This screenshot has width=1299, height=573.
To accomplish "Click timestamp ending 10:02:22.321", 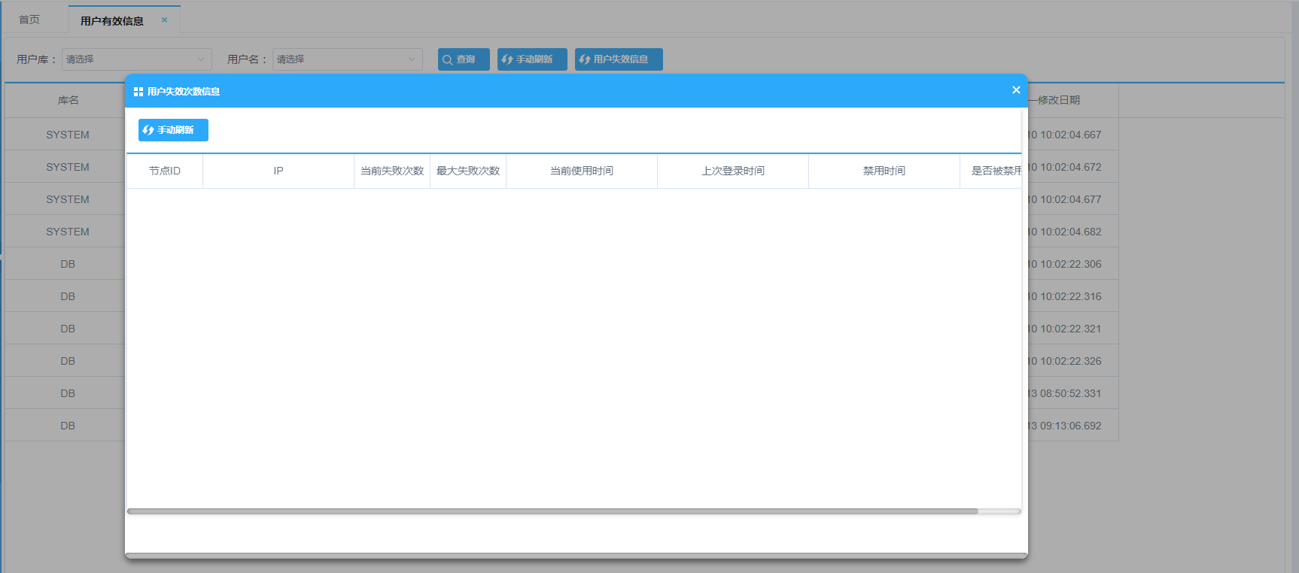I will pyautogui.click(x=1065, y=329).
